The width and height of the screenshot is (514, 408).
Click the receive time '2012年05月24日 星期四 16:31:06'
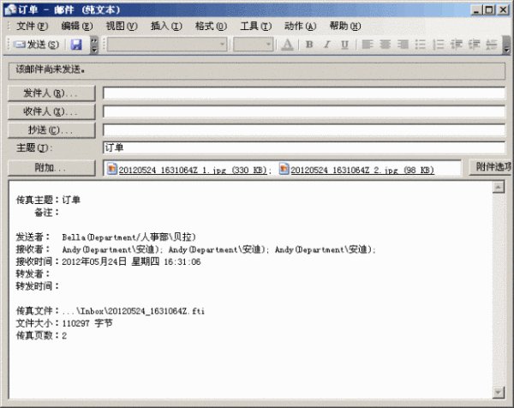pos(131,261)
